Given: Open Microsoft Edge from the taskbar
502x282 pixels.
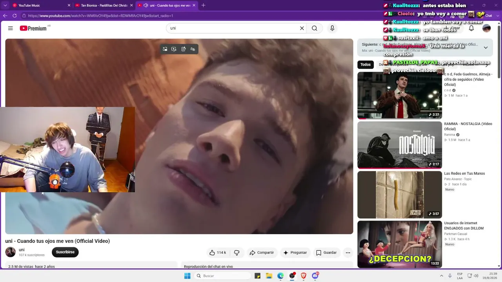Looking at the screenshot, I should pos(280,276).
